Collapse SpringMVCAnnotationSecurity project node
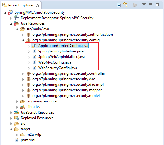 5,13
